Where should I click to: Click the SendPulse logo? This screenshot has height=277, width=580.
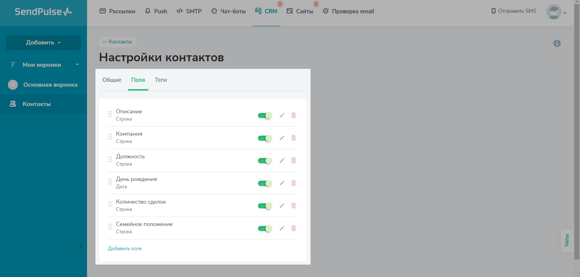click(43, 12)
